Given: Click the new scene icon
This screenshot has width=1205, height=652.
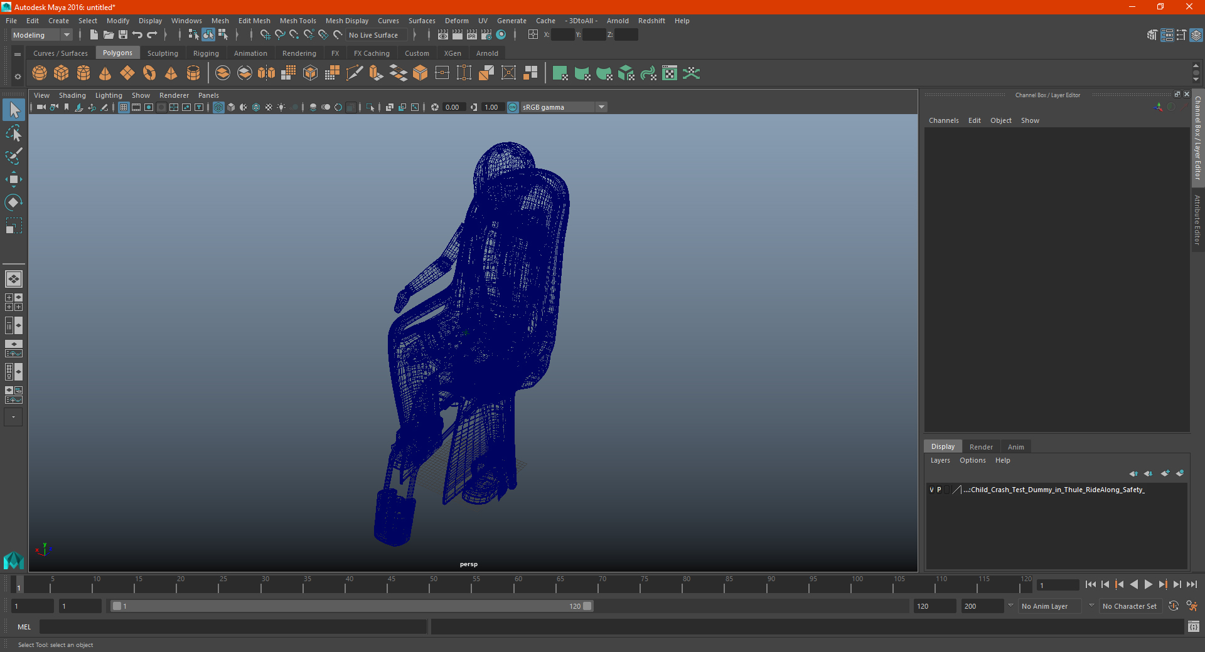Looking at the screenshot, I should (94, 35).
